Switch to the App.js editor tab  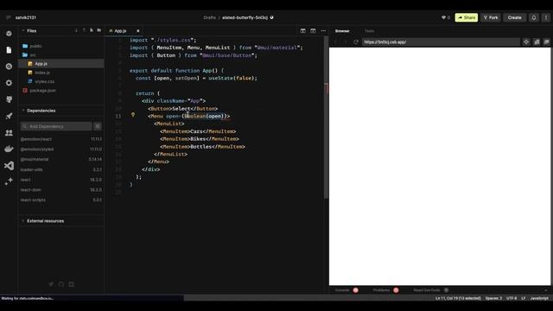pos(120,31)
